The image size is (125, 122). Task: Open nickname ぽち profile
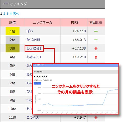point(30,31)
